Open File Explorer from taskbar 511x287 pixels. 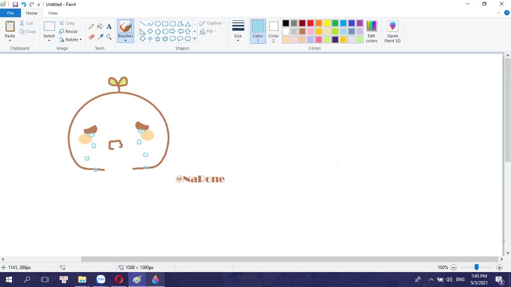pyautogui.click(x=82, y=280)
